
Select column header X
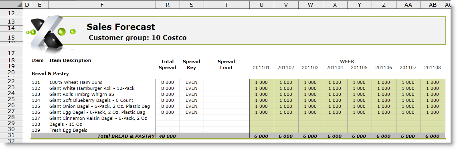(x=335, y=5)
